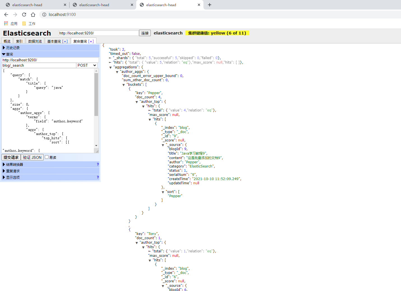
Task: Switch to the 数据浏览 tab
Action: coord(35,41)
